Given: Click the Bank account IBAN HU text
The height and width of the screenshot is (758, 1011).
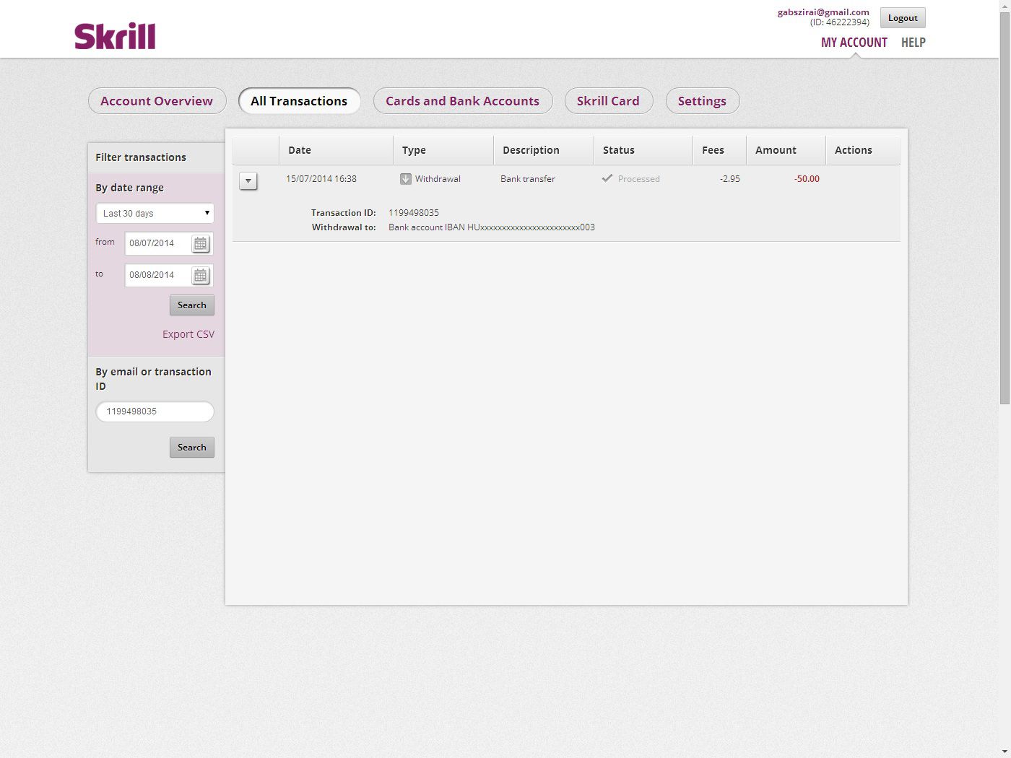Looking at the screenshot, I should click(x=492, y=227).
